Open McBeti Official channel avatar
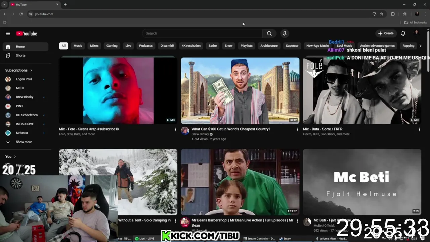 (x=307, y=222)
